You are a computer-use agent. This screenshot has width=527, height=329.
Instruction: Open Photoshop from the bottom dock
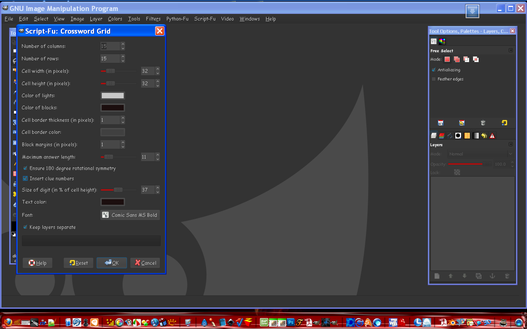(291, 322)
